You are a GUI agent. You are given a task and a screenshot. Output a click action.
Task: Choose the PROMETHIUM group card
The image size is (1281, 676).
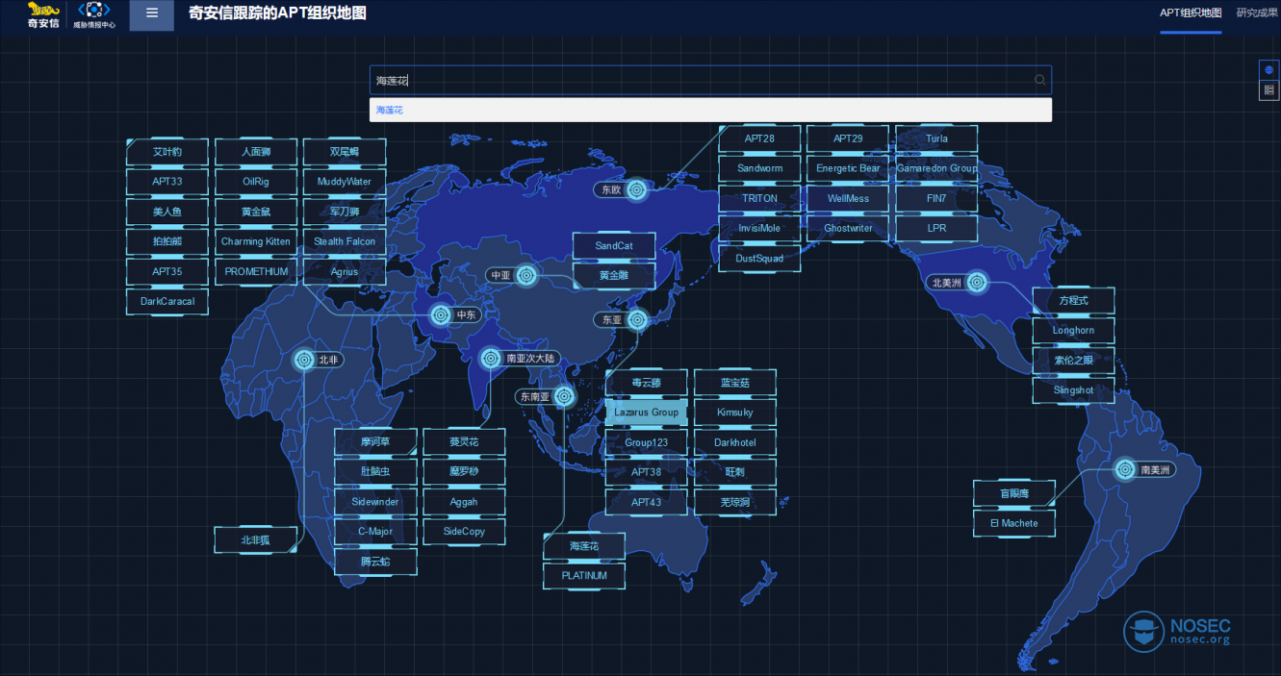click(x=255, y=271)
